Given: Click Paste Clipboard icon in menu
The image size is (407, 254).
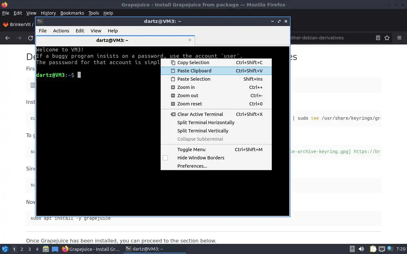Looking at the screenshot, I should 173,71.
